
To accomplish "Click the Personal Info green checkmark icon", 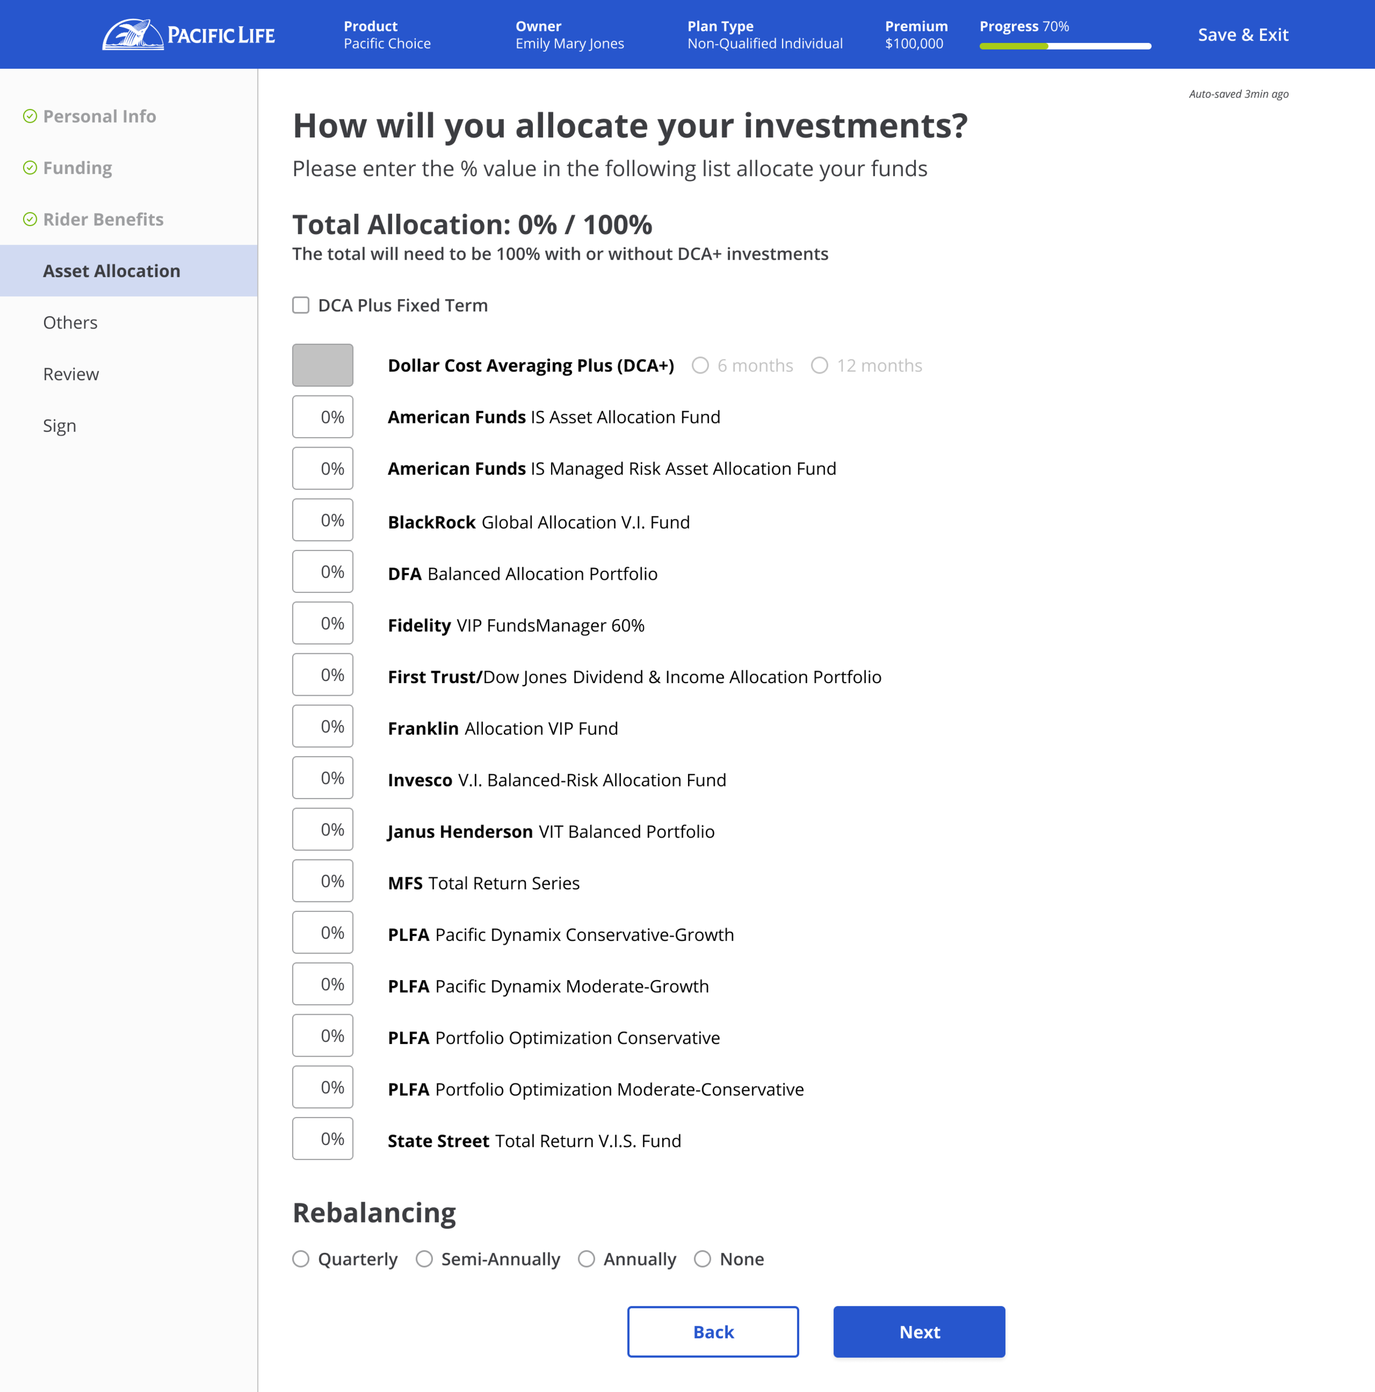I will click(30, 116).
